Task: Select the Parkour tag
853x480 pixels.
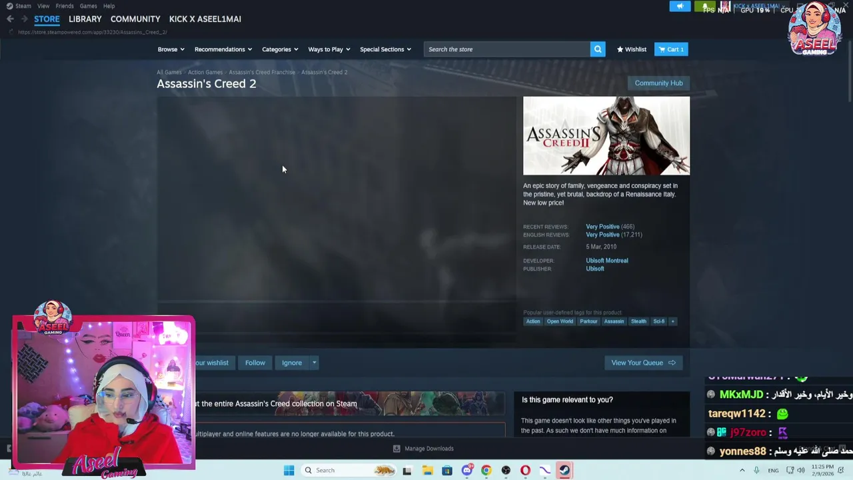Action: pos(588,321)
